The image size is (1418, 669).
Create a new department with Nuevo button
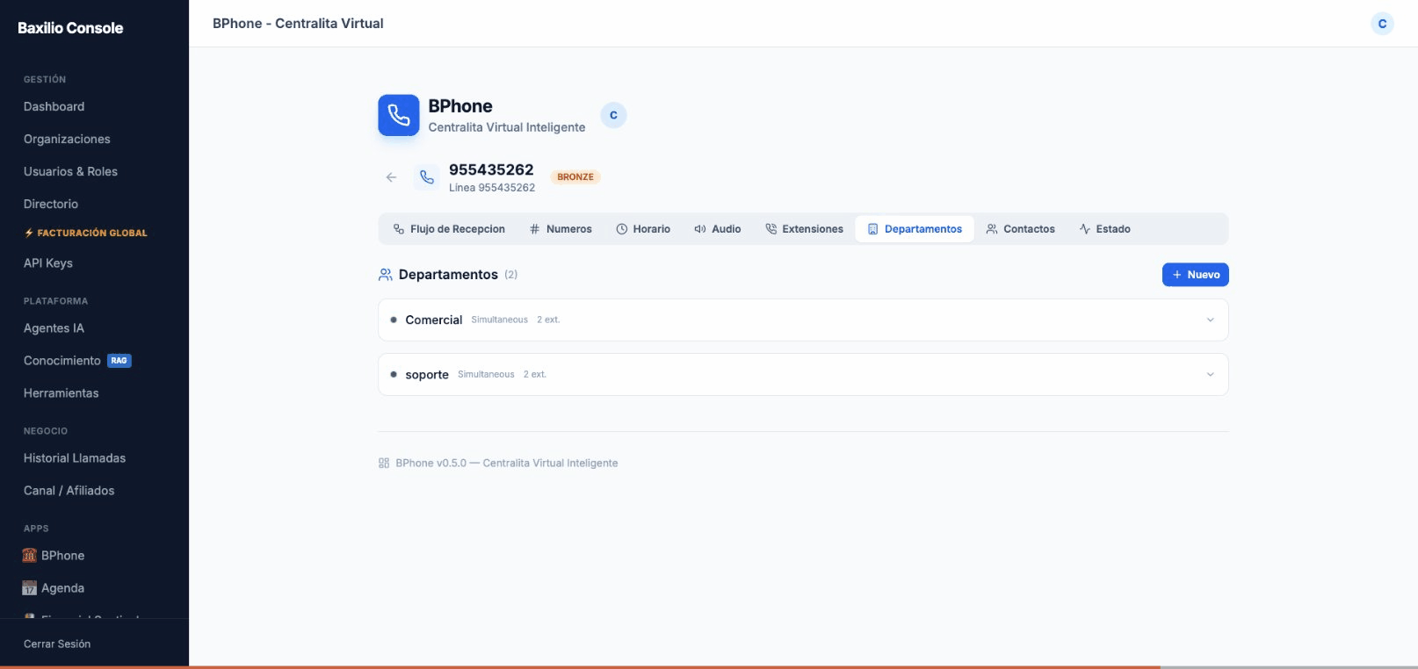click(1195, 275)
